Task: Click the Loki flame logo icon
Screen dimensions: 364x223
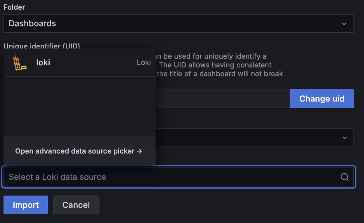Action: pos(20,62)
